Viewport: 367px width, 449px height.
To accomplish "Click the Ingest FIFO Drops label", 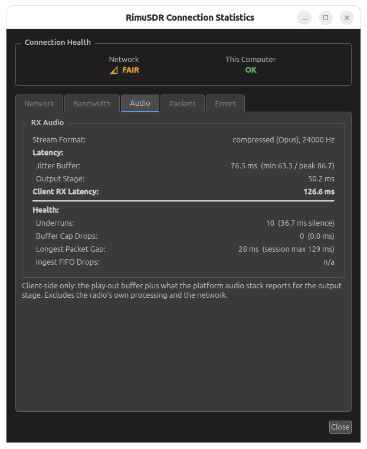I will tap(67, 262).
